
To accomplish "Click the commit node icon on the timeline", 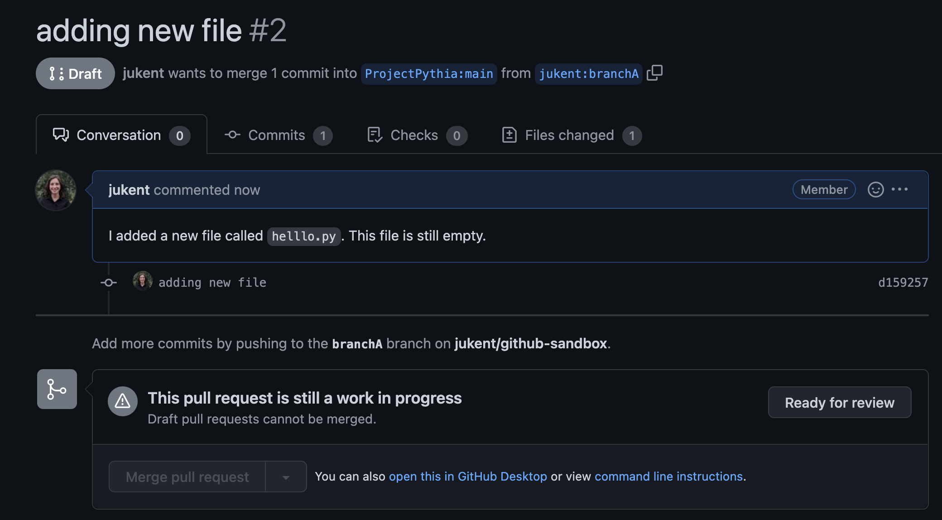I will tap(109, 283).
